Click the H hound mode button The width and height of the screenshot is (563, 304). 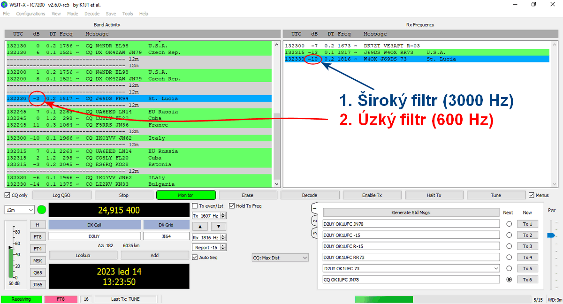coord(37,225)
